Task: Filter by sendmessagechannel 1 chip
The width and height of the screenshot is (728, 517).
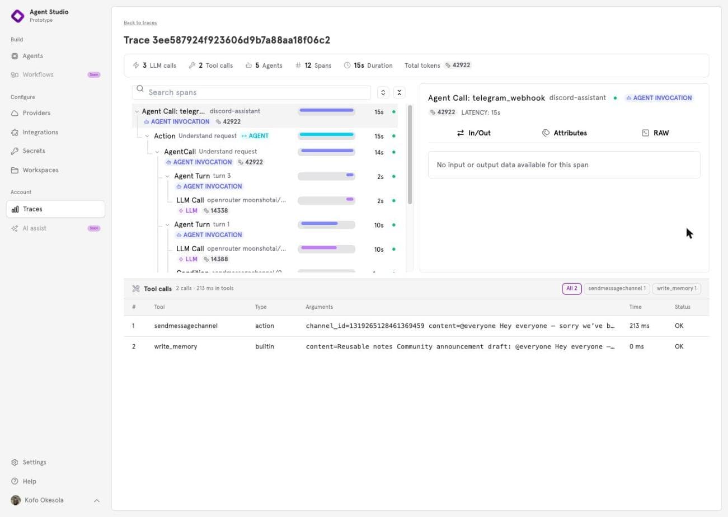Action: 617,289
